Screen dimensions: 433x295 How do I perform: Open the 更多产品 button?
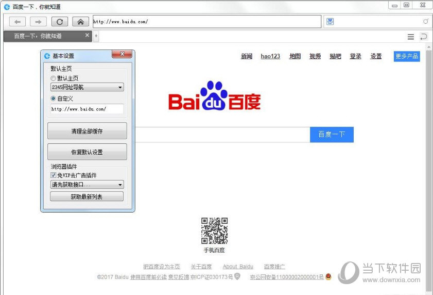(407, 56)
